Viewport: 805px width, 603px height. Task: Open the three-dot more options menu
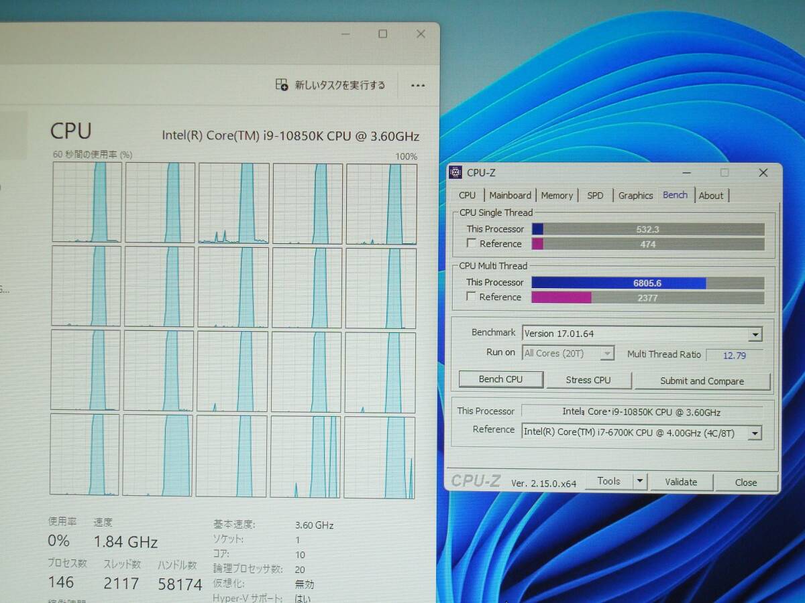418,86
